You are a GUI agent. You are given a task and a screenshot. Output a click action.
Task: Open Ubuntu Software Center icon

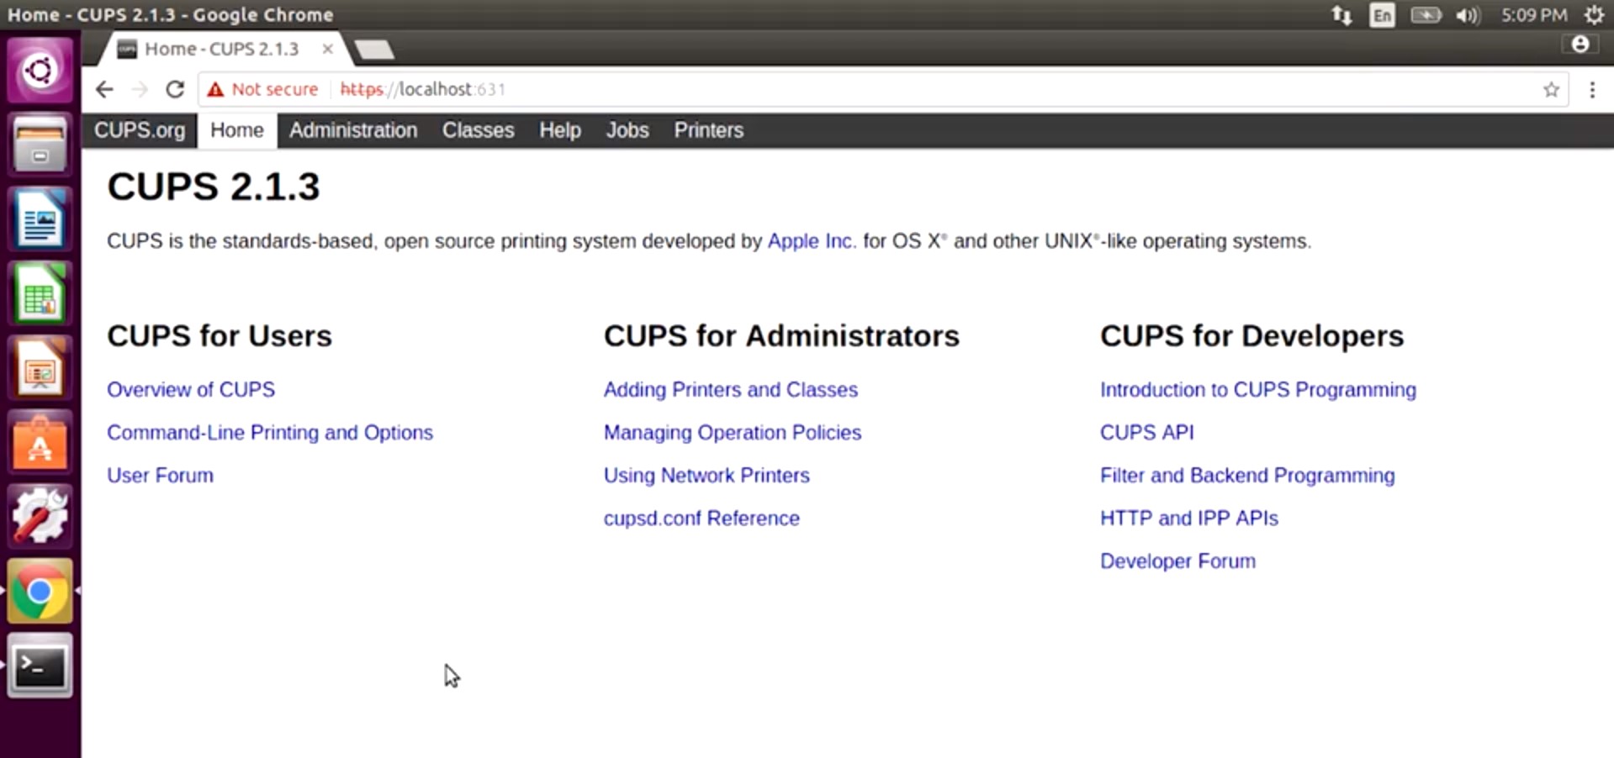tap(40, 442)
